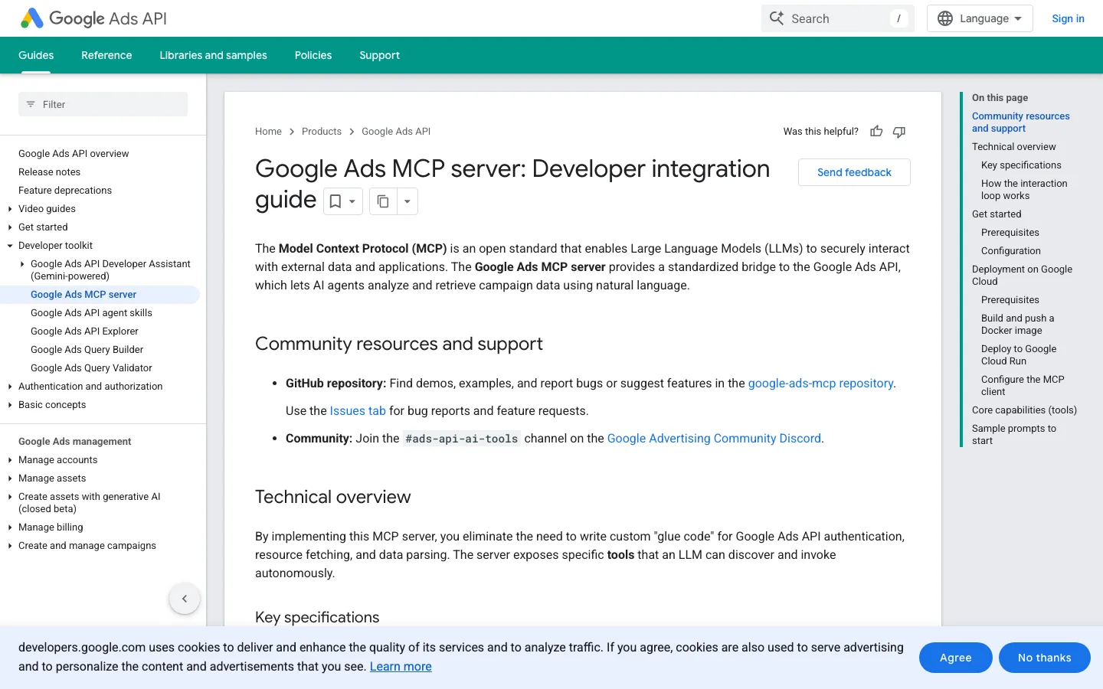Click Products in the breadcrumb
Viewport: 1103px width, 689px height.
[x=322, y=132]
